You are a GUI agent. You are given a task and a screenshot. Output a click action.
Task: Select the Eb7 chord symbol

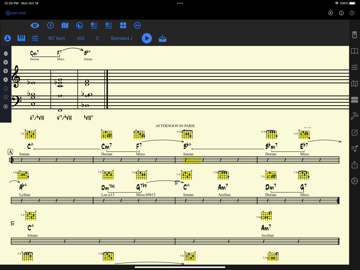(304, 146)
